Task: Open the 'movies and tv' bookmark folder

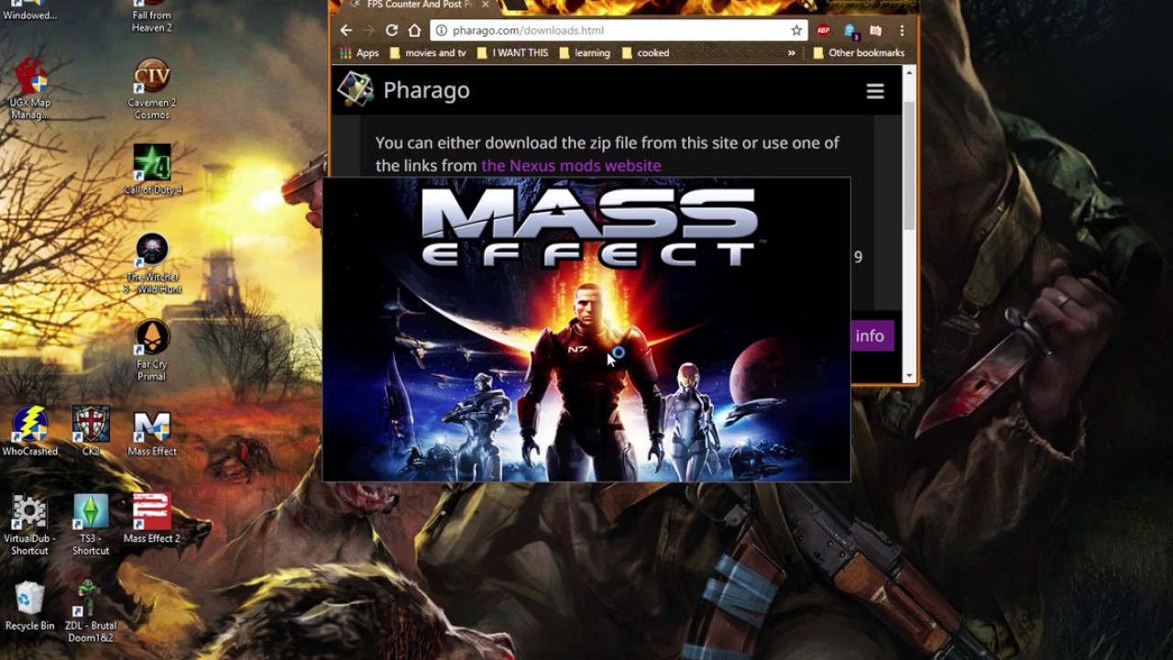Action: [428, 53]
